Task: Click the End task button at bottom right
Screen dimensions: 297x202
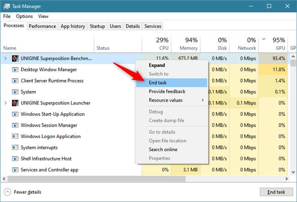Action: (276, 192)
